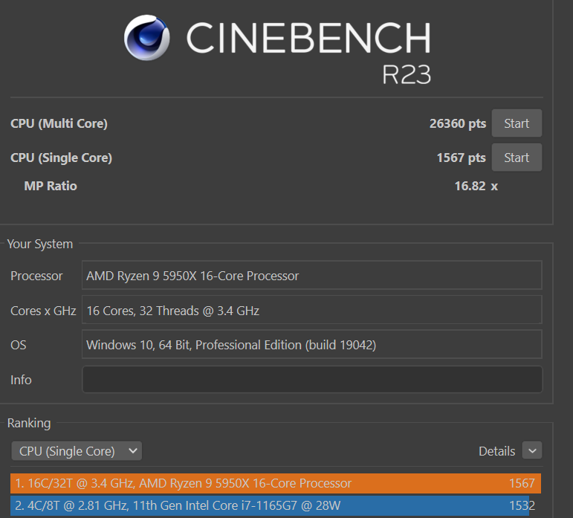Click the Ranking section heading
Viewport: 573px width, 518px height.
[29, 423]
